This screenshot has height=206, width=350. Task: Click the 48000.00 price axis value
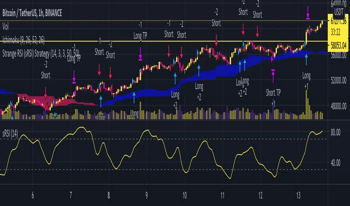tap(338, 106)
